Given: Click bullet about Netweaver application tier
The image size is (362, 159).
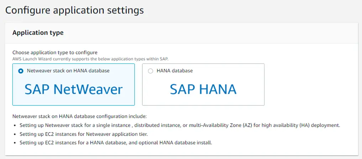Looking at the screenshot, I should (84, 134).
